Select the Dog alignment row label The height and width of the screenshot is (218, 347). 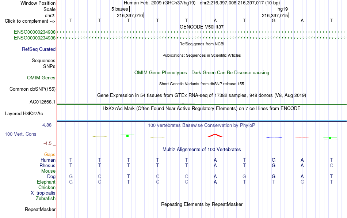pos(52,177)
